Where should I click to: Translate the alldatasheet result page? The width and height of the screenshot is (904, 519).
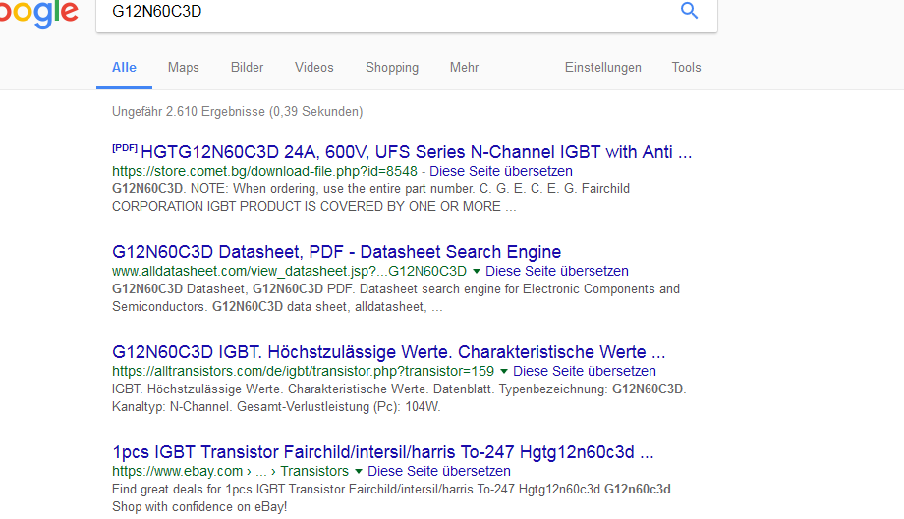557,271
